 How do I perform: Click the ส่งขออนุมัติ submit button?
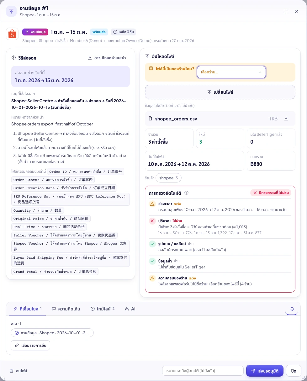point(265,371)
